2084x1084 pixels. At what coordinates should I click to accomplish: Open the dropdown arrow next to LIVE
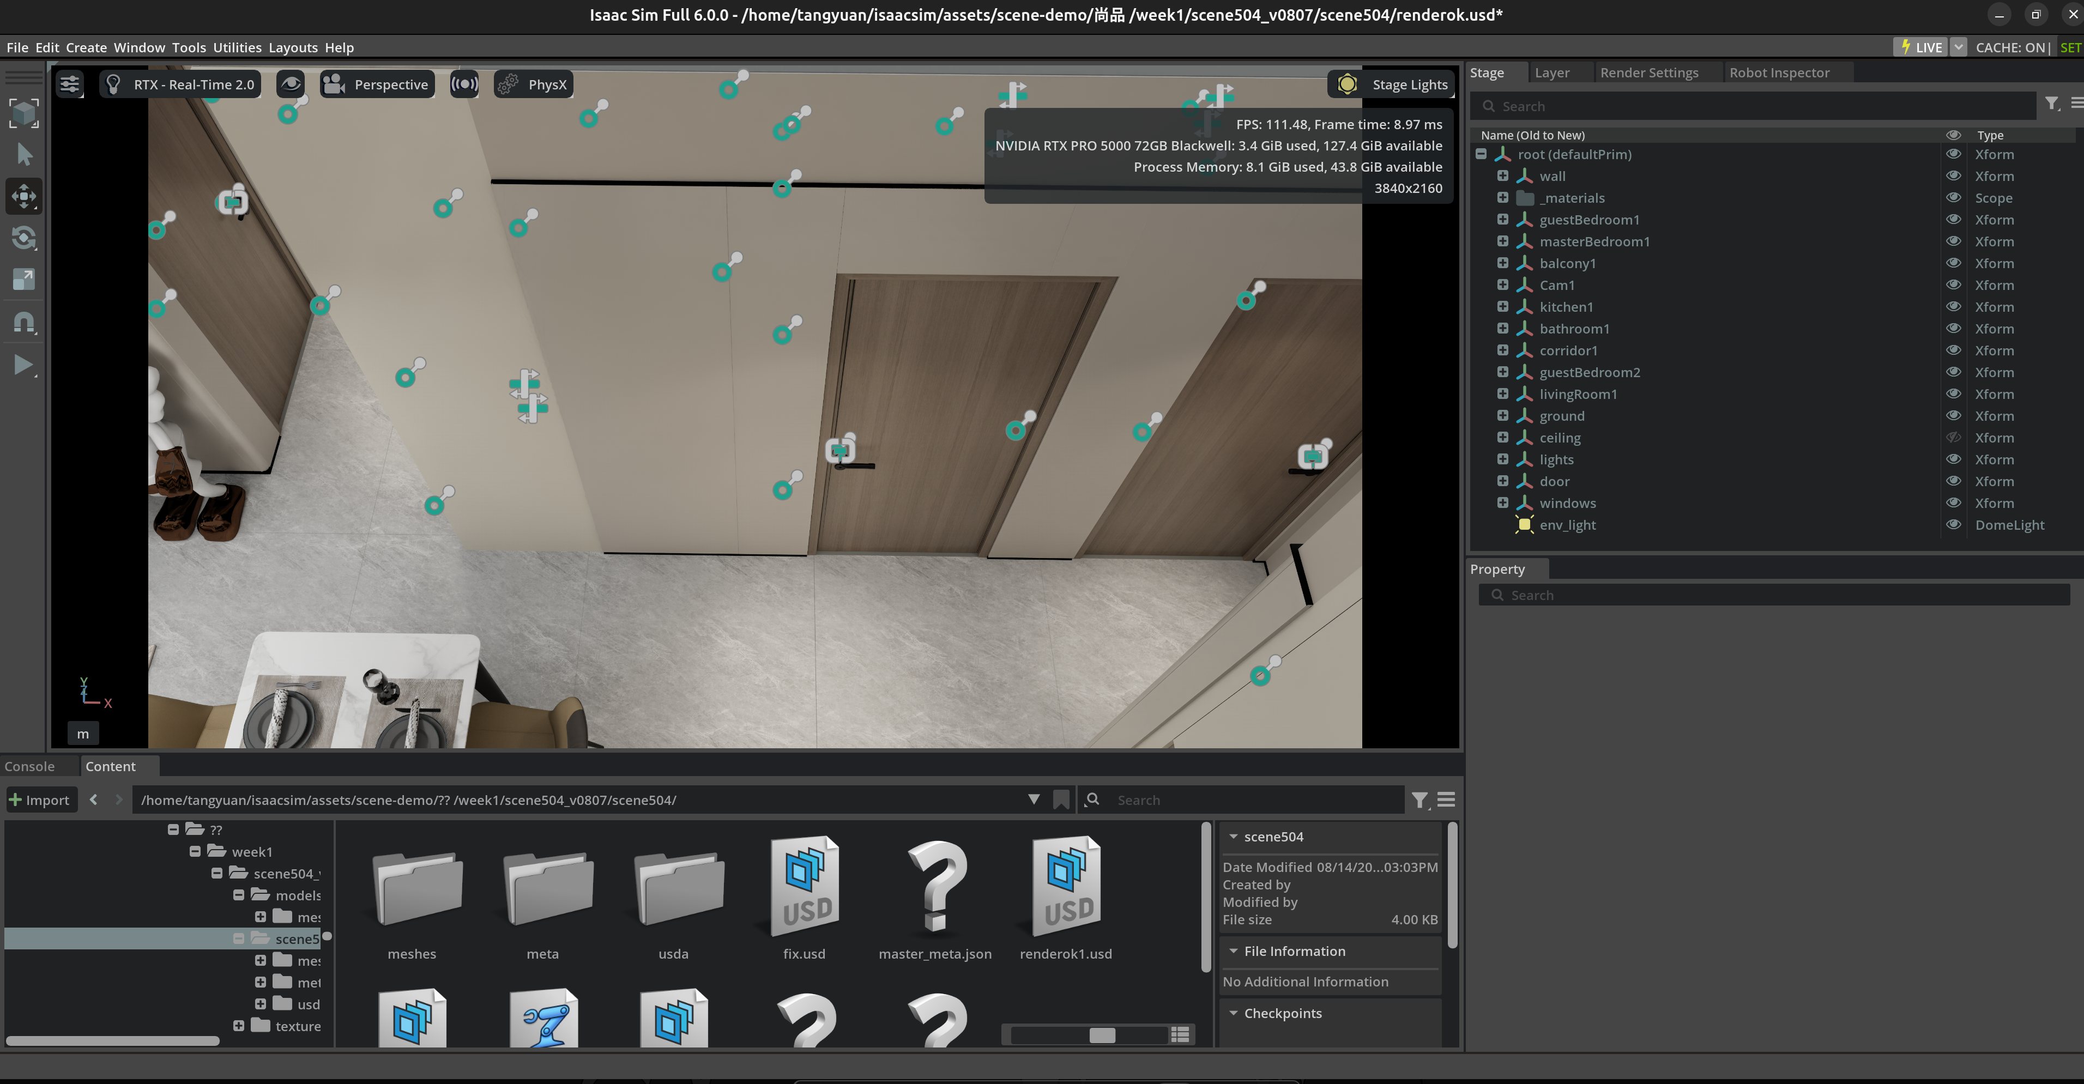[x=1959, y=47]
